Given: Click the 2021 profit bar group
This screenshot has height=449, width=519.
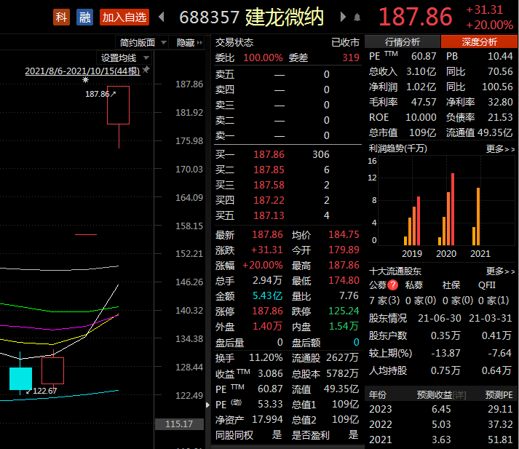Looking at the screenshot, I should pos(476,216).
